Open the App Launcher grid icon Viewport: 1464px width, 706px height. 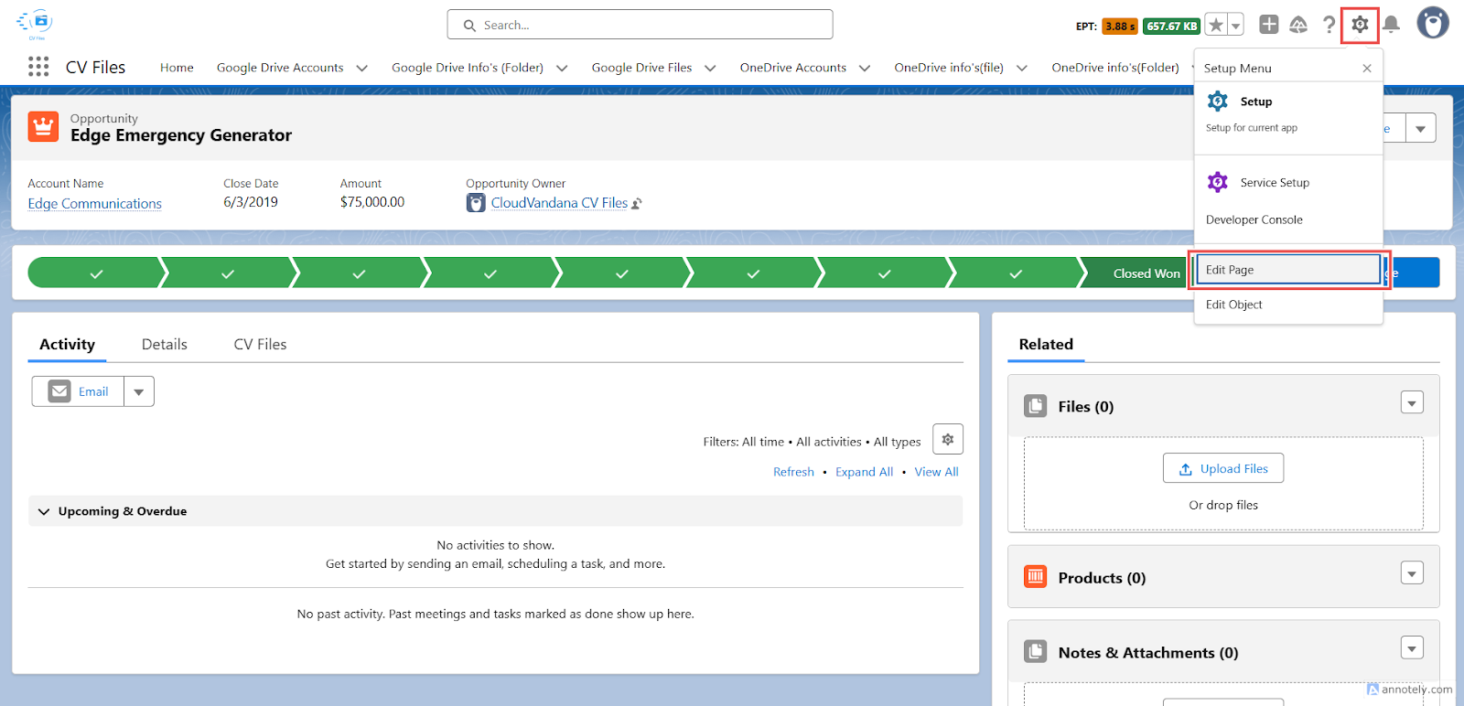[38, 67]
